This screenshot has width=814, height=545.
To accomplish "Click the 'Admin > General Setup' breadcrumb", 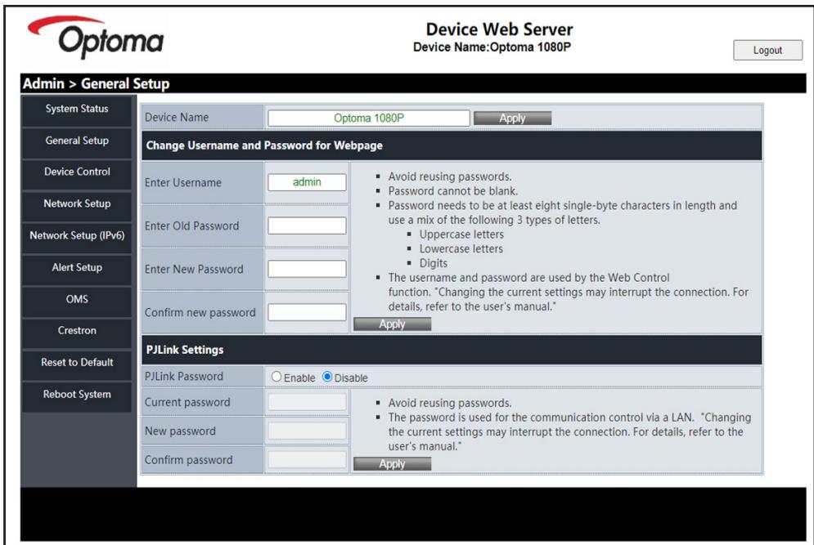I will 96,83.
